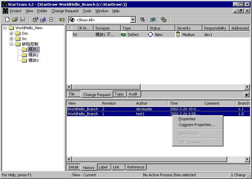Click the yellow envelope send icon
The height and width of the screenshot is (179, 252).
click(x=62, y=20)
